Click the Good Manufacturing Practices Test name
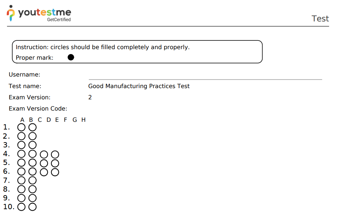 tap(139, 86)
